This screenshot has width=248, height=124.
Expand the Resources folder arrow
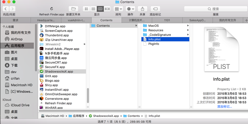click(188, 30)
